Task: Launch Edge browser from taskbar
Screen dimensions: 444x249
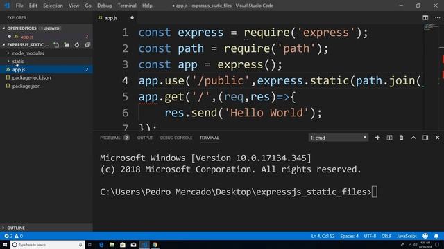Action: (101, 244)
